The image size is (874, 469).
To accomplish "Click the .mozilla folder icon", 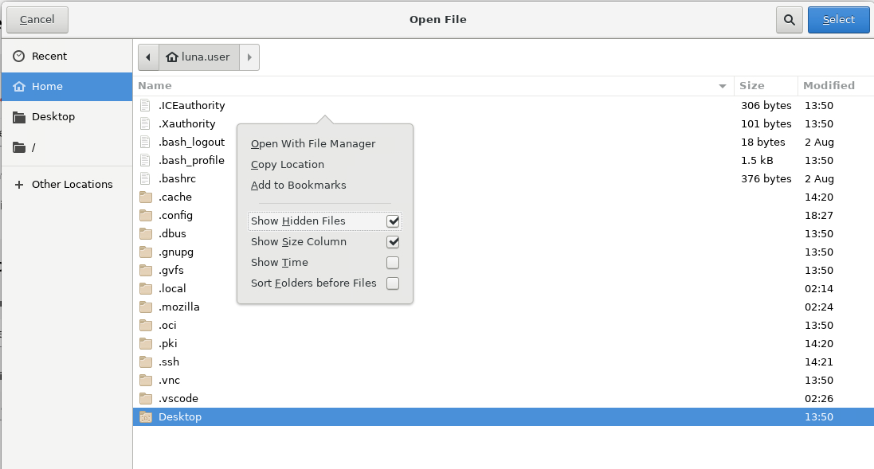I will tap(146, 307).
